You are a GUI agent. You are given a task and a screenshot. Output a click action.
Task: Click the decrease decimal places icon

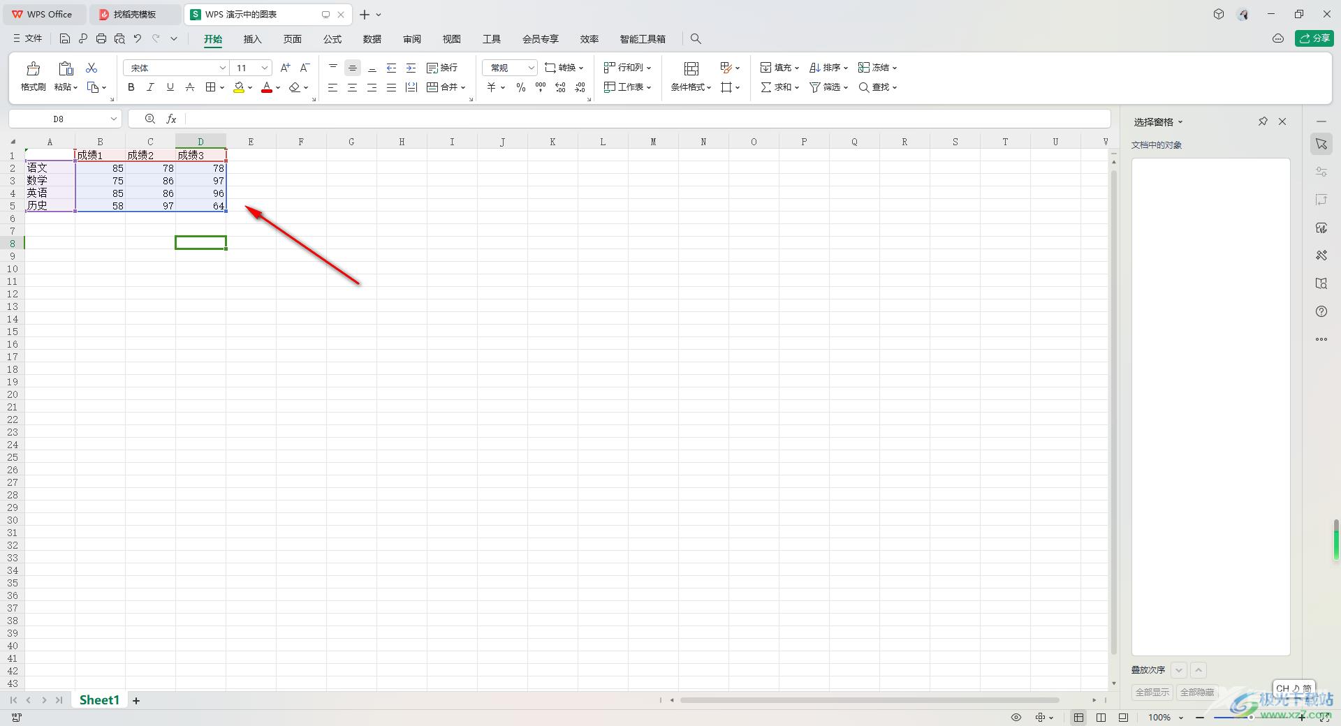(x=580, y=87)
